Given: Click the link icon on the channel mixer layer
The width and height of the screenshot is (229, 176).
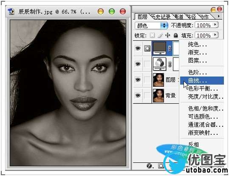Looking at the screenshot, I should tap(170, 64).
